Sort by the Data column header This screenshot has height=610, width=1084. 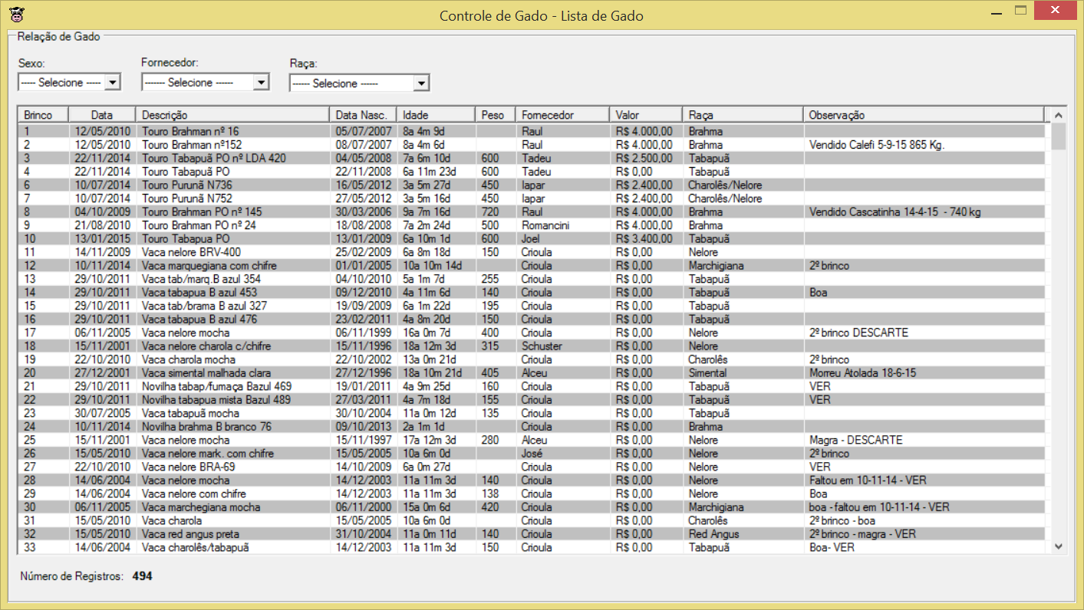[x=102, y=115]
